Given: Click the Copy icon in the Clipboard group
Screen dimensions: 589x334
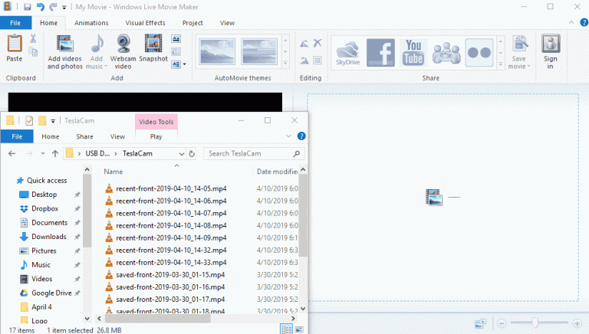Looking at the screenshot, I should coord(33,52).
